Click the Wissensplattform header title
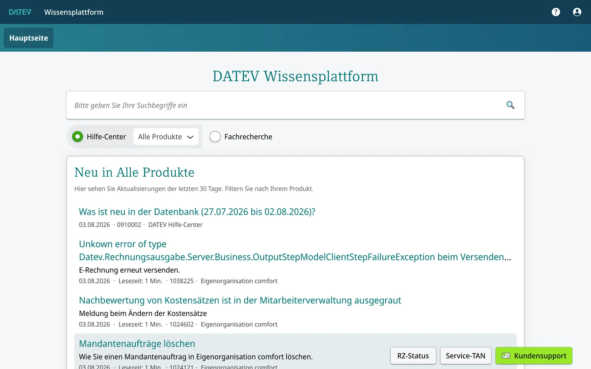 coord(74,12)
